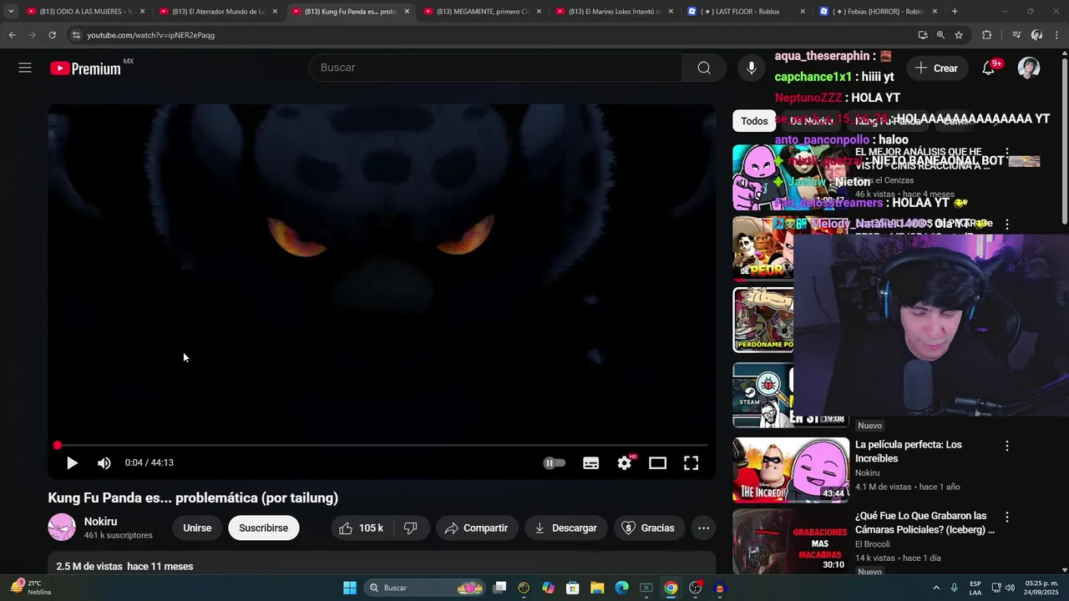
Task: Open title La película perfecta: Los Increíbles
Action: coord(909,452)
